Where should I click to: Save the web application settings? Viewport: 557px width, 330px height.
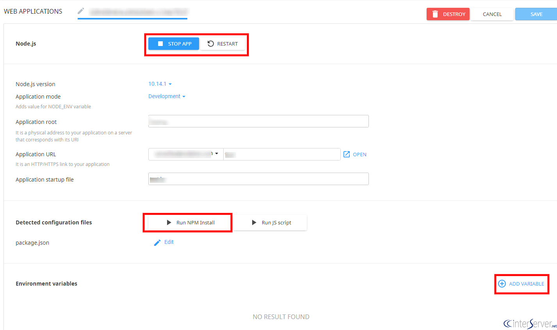(x=536, y=14)
